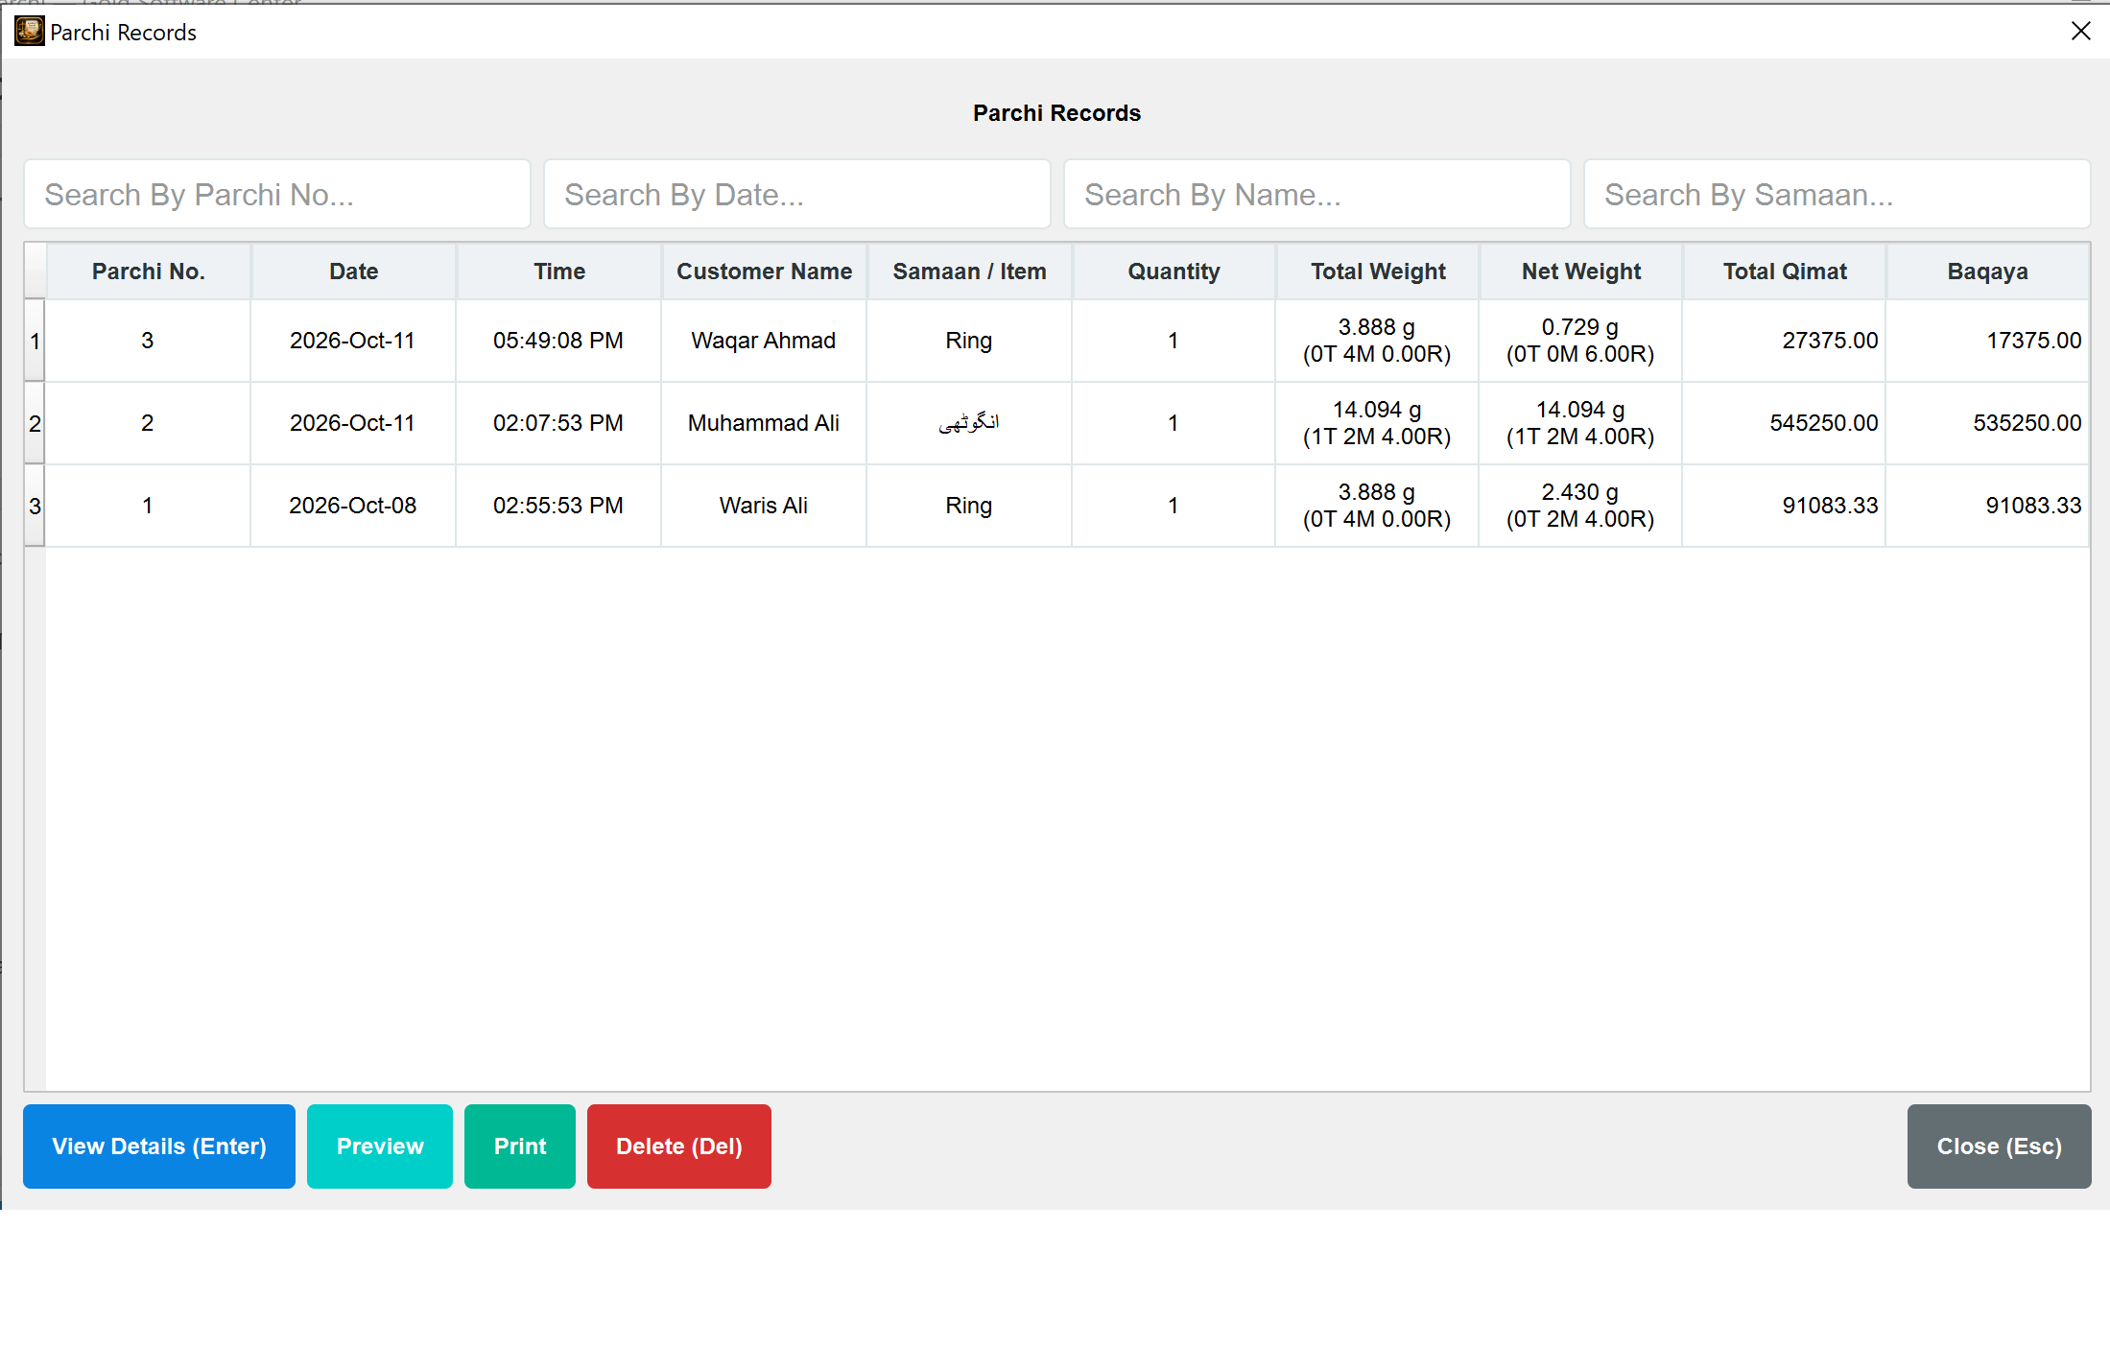Click net weight cell 2.430 g

click(1580, 506)
